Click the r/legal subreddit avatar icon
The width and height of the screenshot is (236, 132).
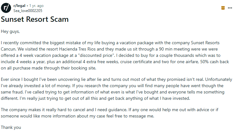coord(6,8)
